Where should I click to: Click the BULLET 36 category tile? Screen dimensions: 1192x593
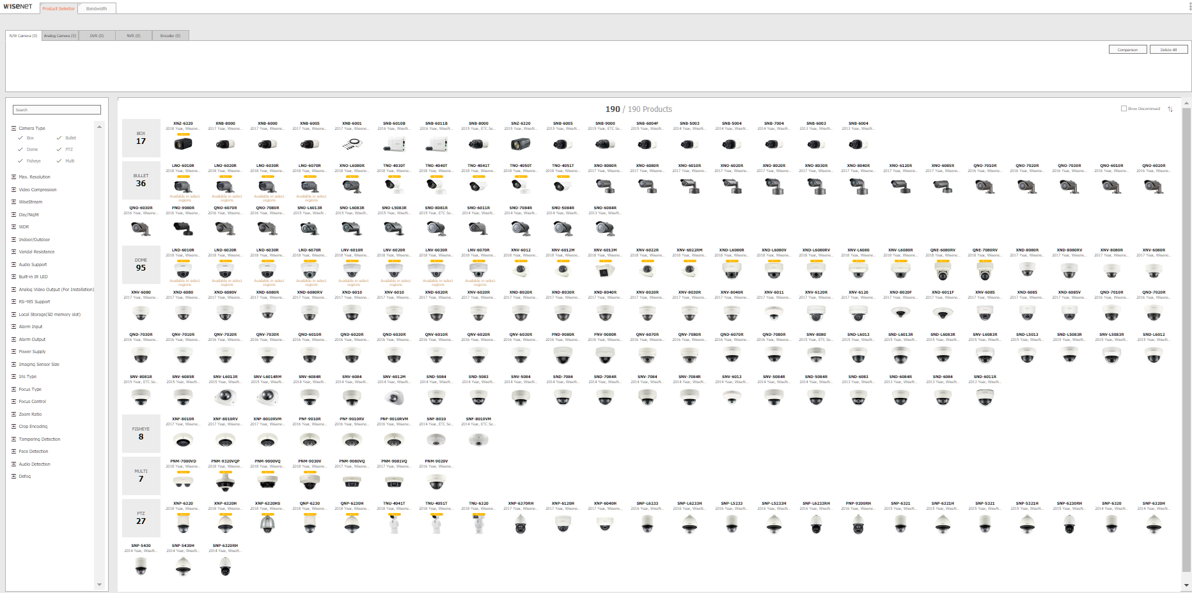pyautogui.click(x=141, y=180)
